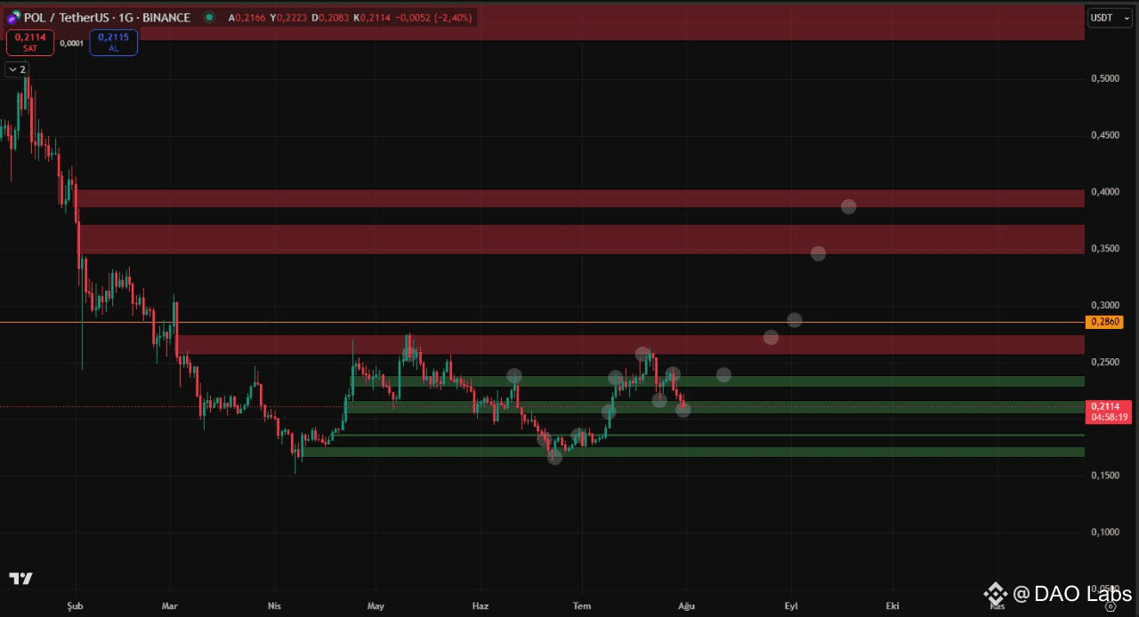The image size is (1139, 617).
Task: Select the gray circle marker at the 0,3500 level
Action: tap(819, 253)
